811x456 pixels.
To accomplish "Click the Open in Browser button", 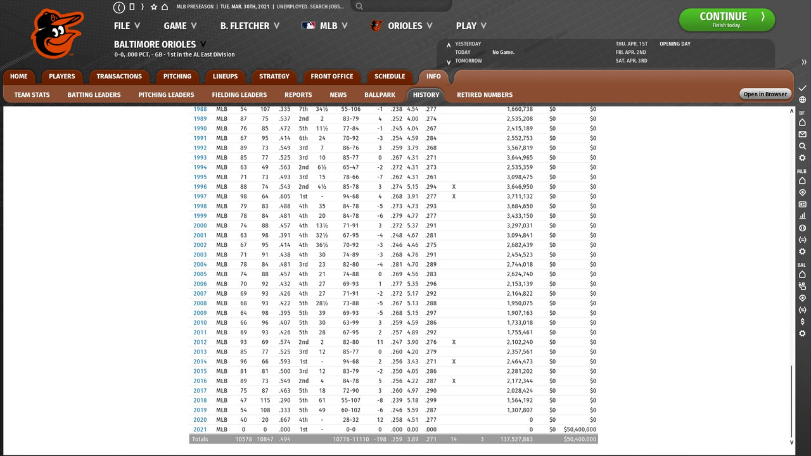I will (765, 94).
